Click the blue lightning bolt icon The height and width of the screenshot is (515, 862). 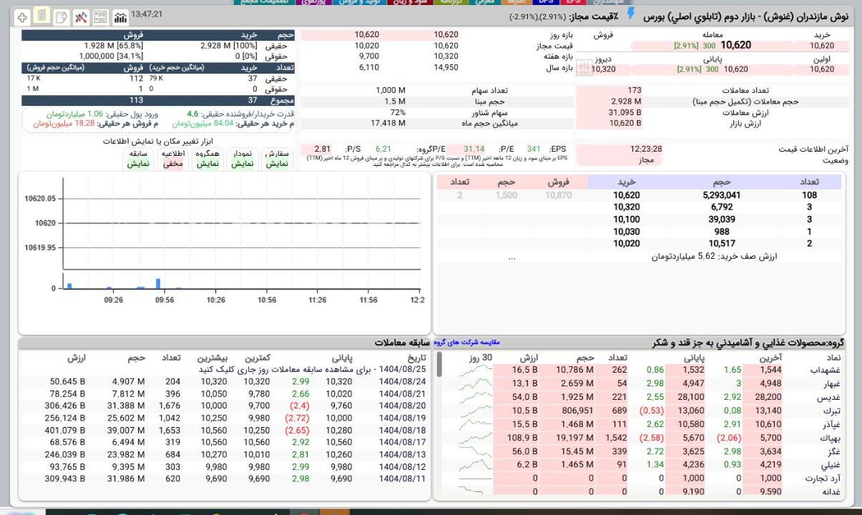point(631,14)
